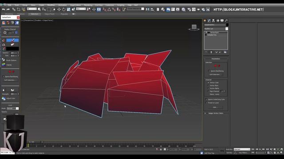284x159 pixels.
Task: Select the Erase tool in VertexPaint
Action: point(12,44)
